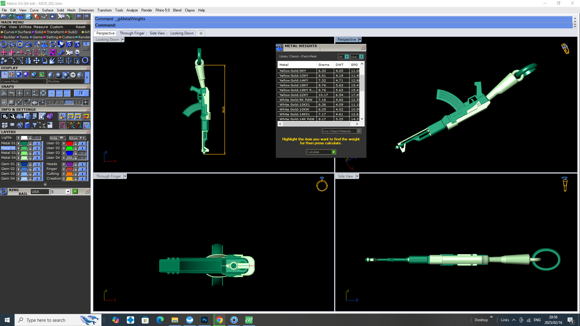
Task: Toggle visibility of User 03 layer
Action: pyautogui.click(x=82, y=153)
